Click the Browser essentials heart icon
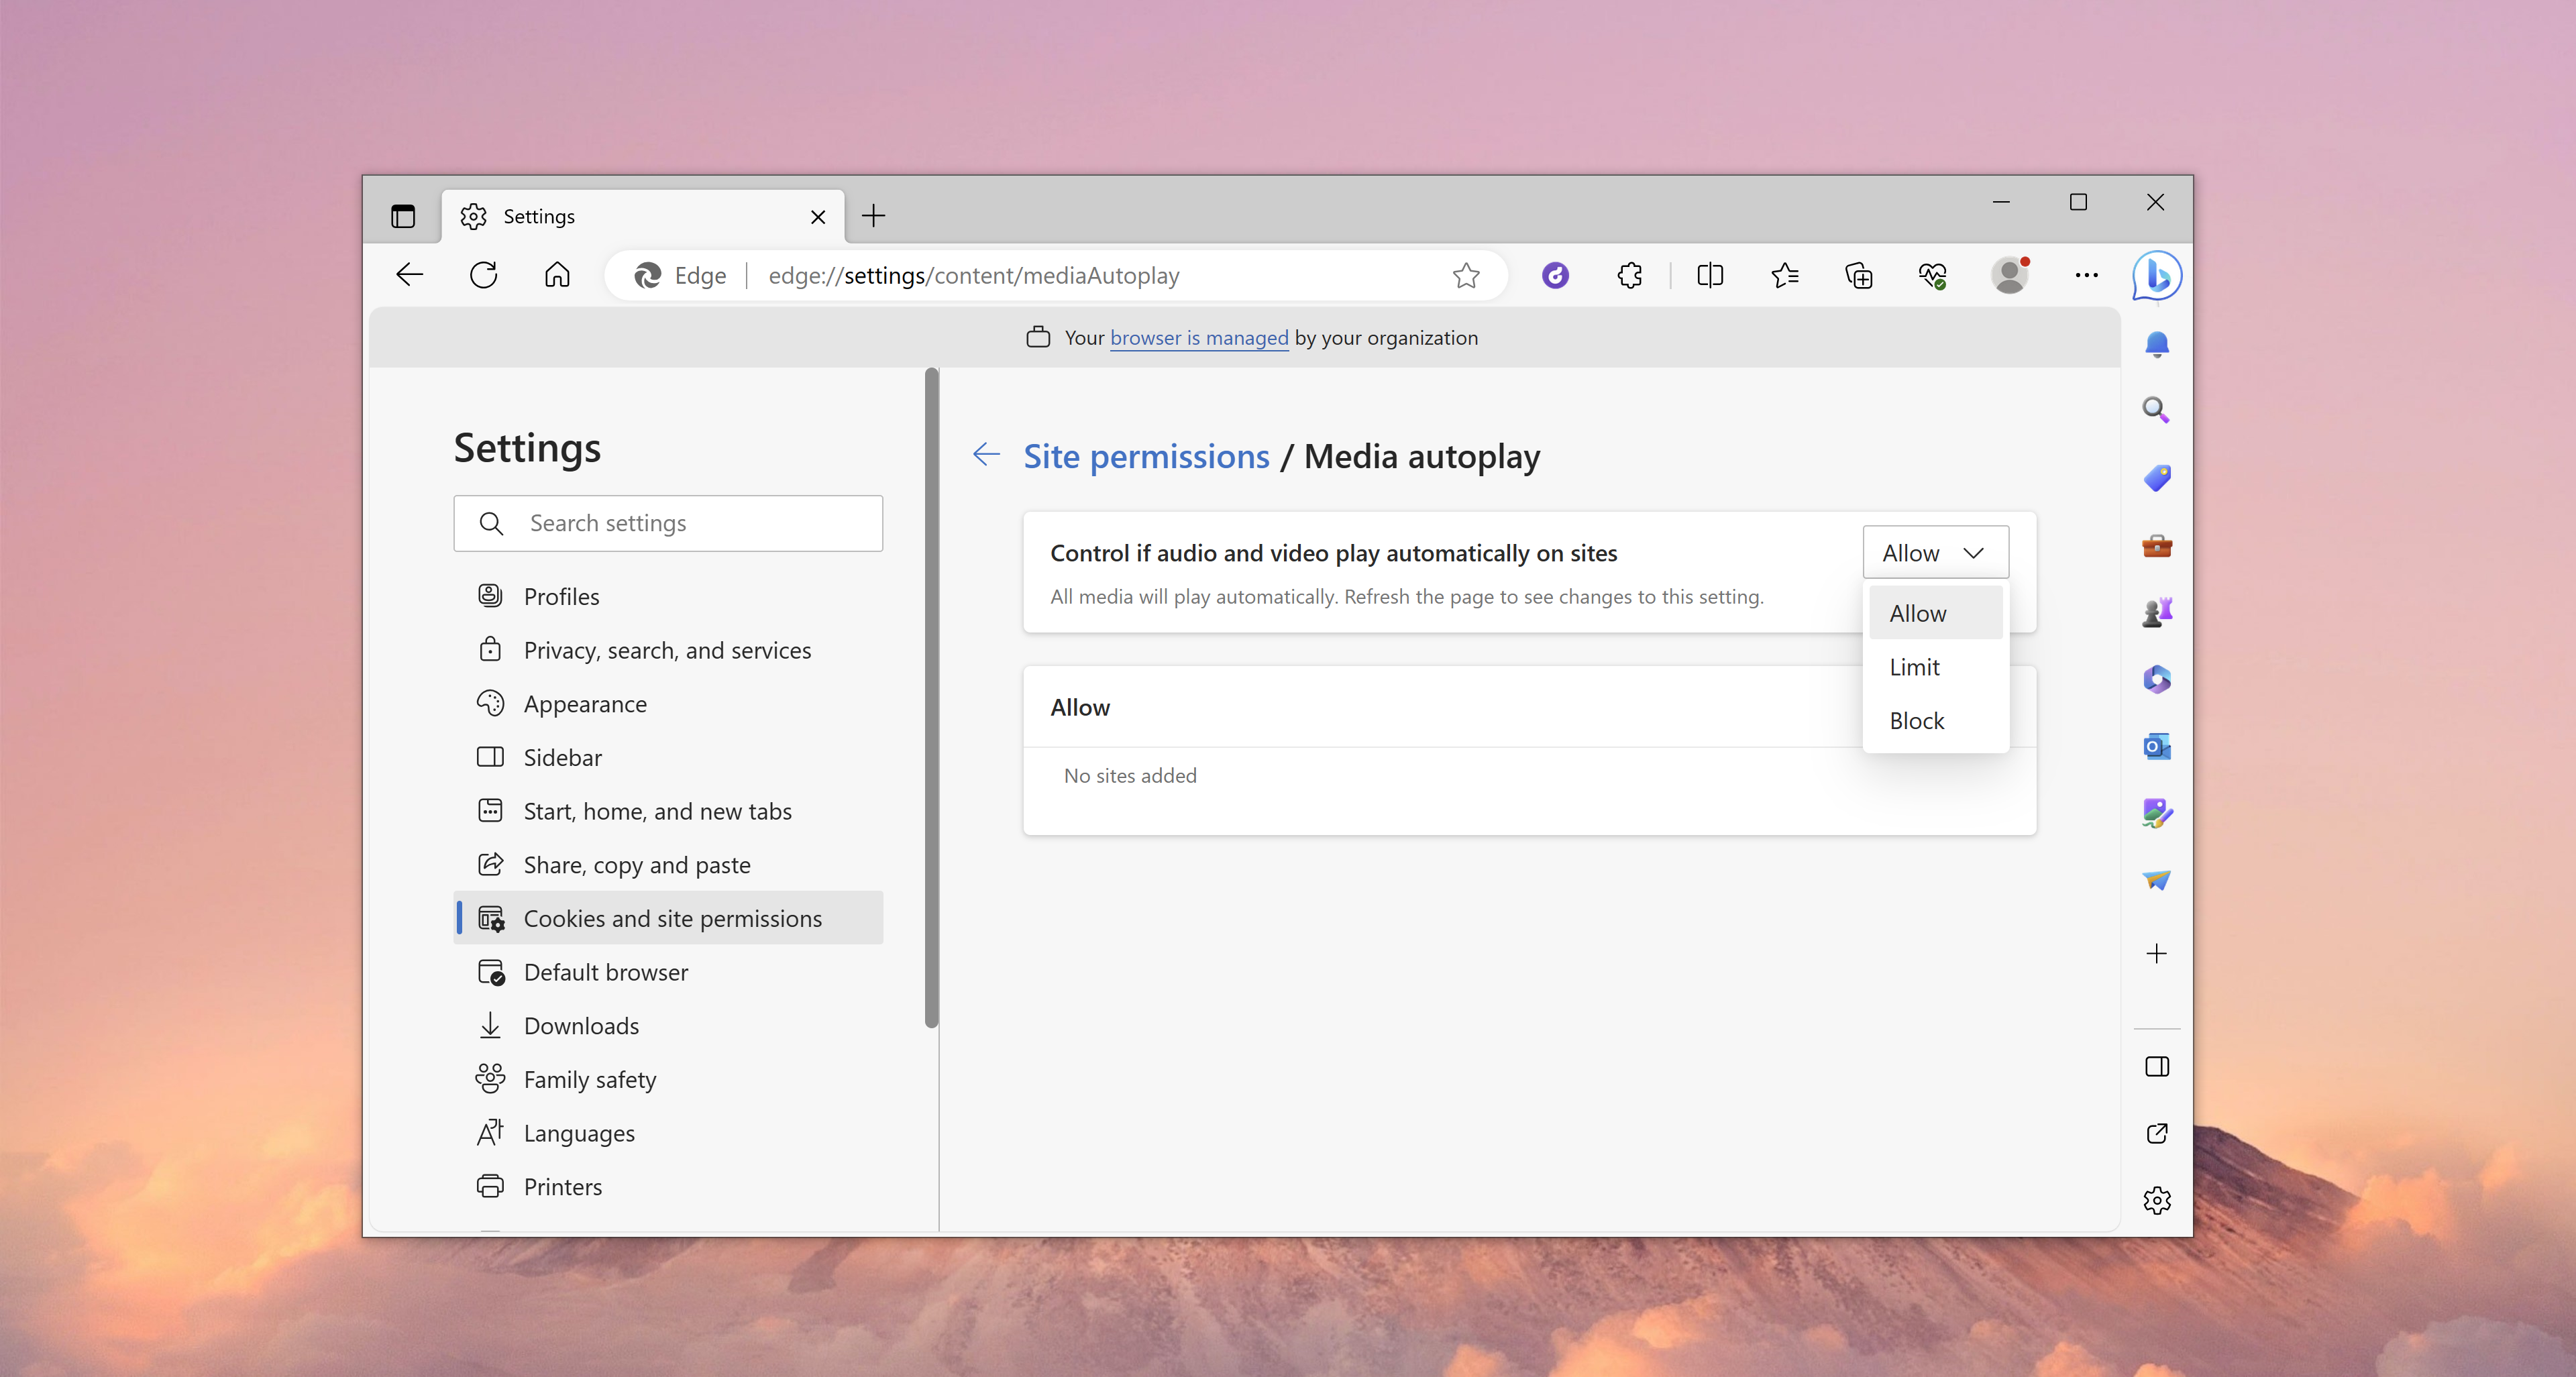The height and width of the screenshot is (1377, 2576). click(1932, 275)
